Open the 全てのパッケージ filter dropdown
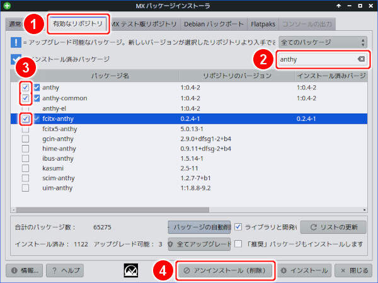This screenshot has width=378, height=283. (323, 42)
